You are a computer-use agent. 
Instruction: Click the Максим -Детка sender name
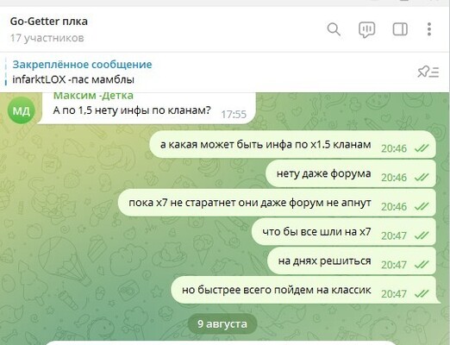click(x=93, y=96)
